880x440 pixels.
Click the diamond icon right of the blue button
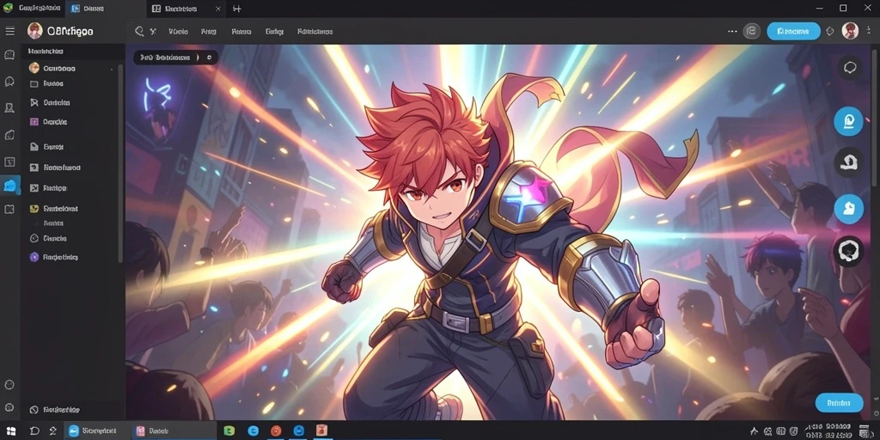(x=831, y=32)
